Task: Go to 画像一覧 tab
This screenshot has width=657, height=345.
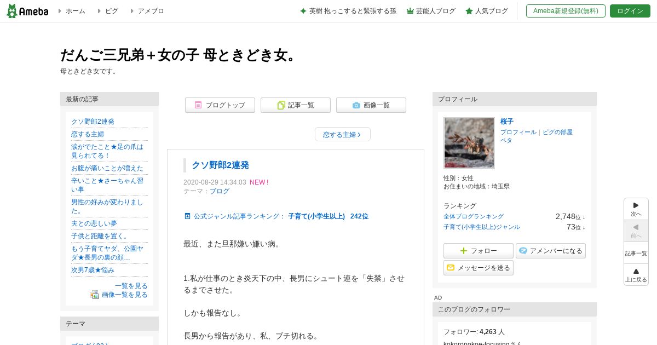Action: 371,105
